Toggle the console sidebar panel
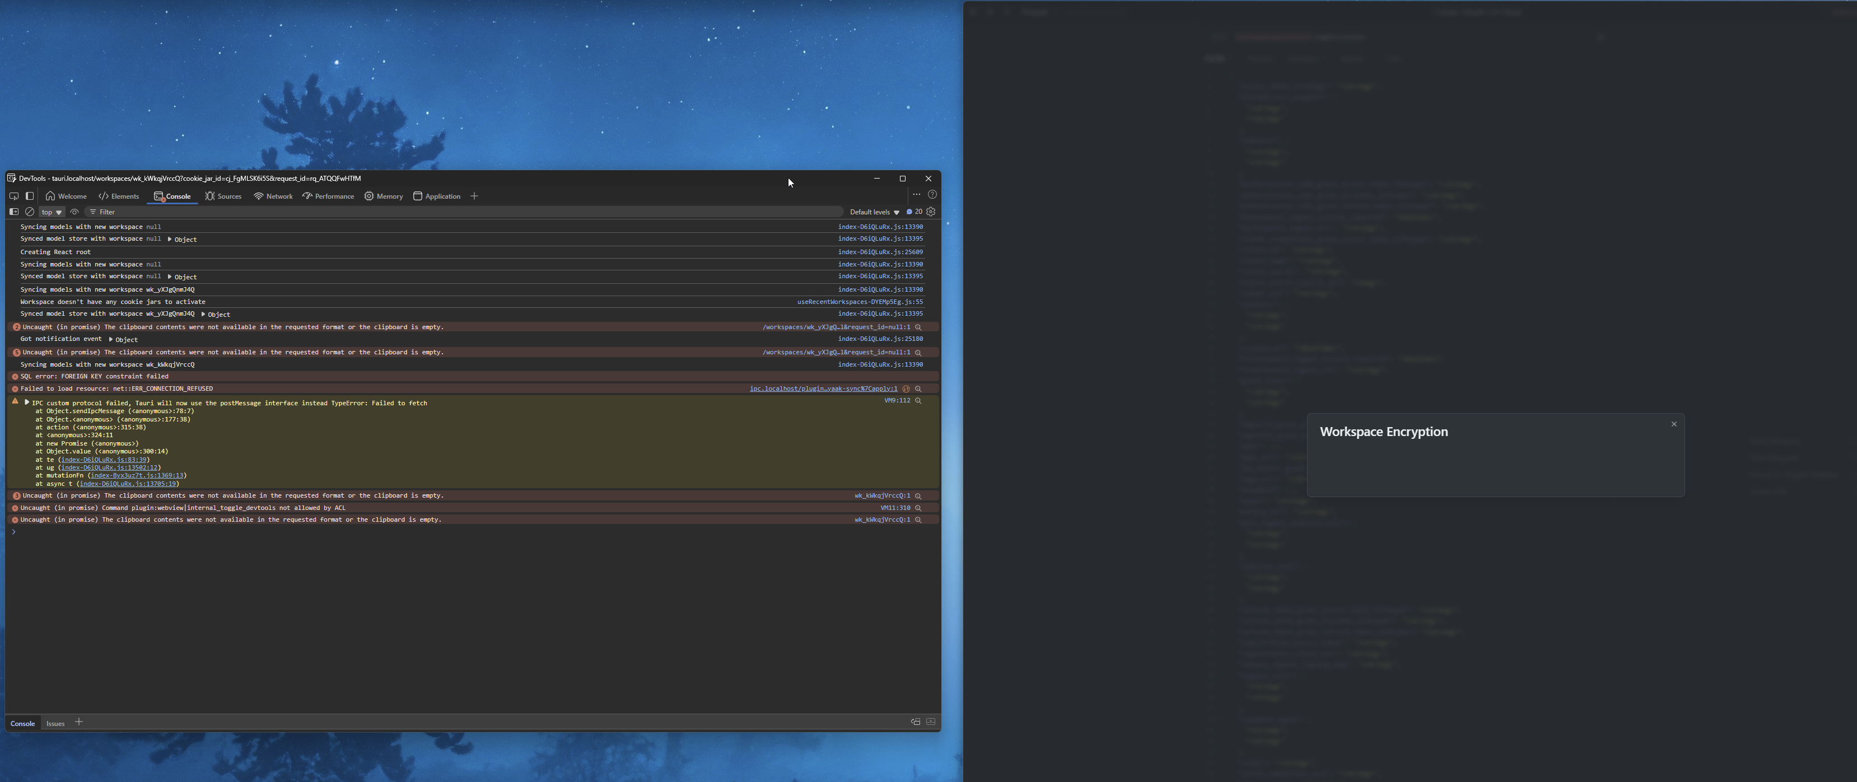Image resolution: width=1857 pixels, height=782 pixels. click(13, 212)
